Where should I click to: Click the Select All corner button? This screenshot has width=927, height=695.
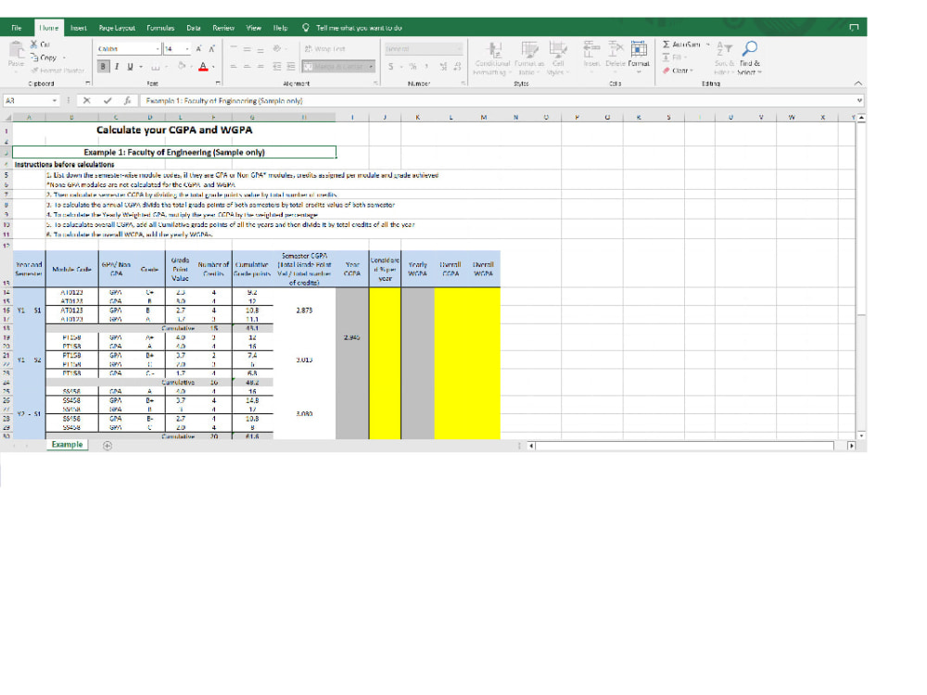click(7, 118)
